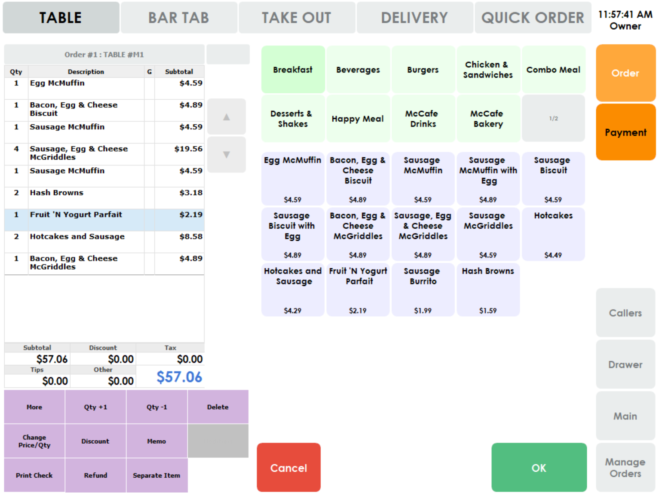Click the Order #1 : TABLE #M1 header
The image size is (659, 494).
104,55
